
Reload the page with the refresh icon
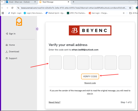click(x=12, y=8)
